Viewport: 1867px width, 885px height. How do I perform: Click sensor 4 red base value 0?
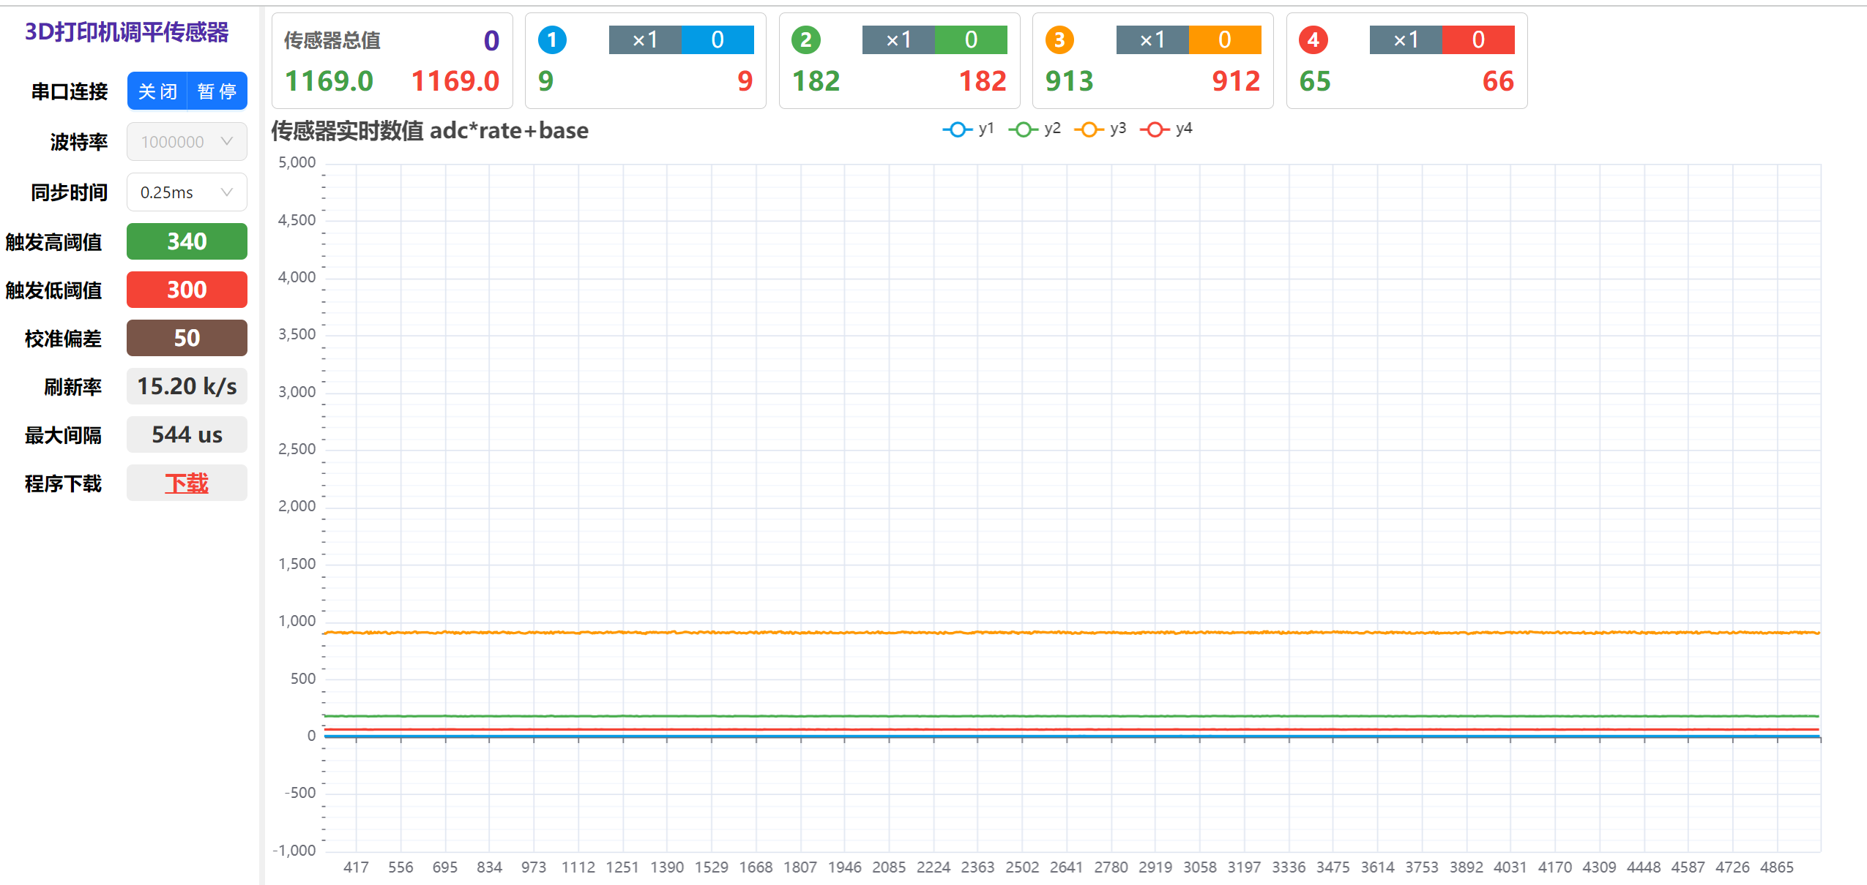point(1477,40)
